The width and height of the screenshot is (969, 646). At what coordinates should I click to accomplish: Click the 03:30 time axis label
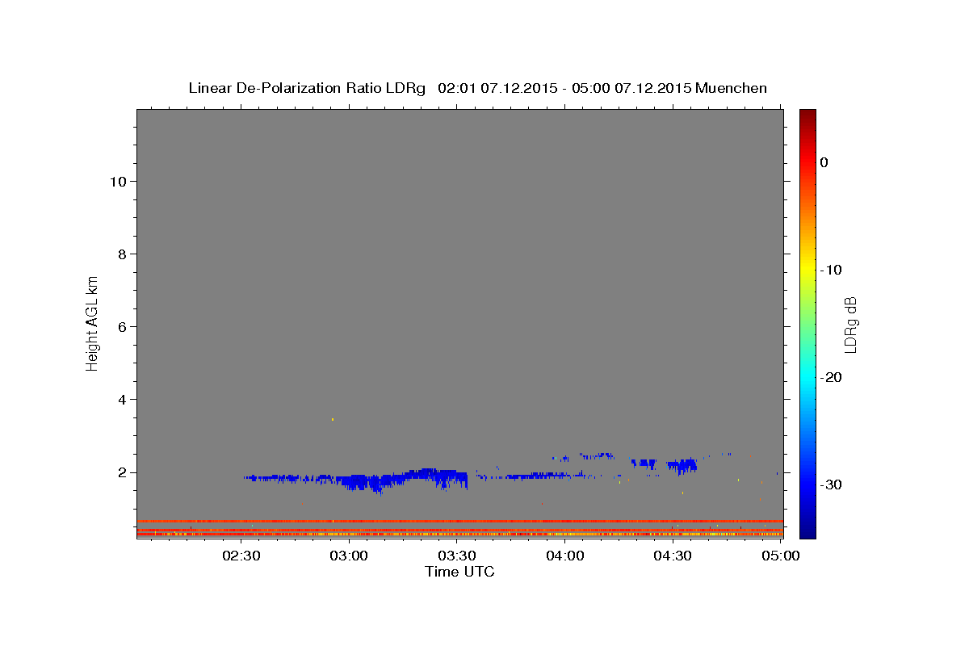[x=457, y=556]
